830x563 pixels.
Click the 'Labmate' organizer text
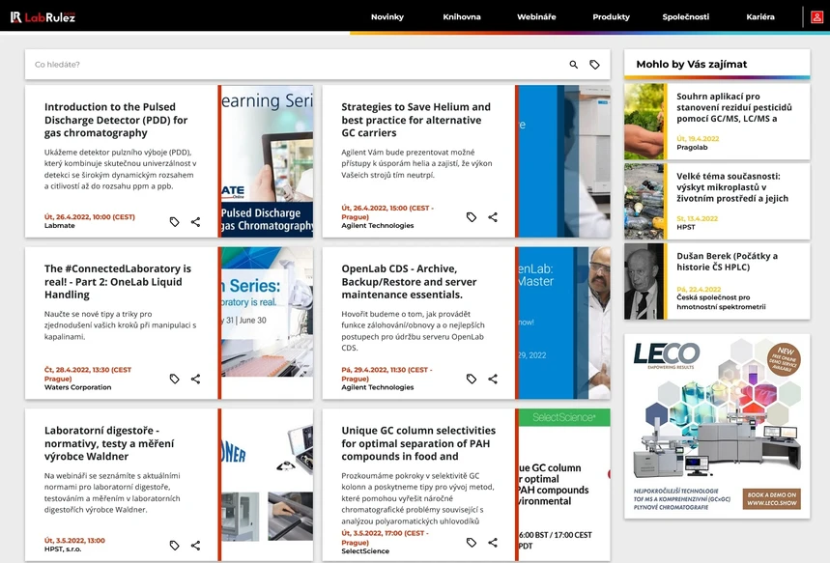(x=59, y=225)
